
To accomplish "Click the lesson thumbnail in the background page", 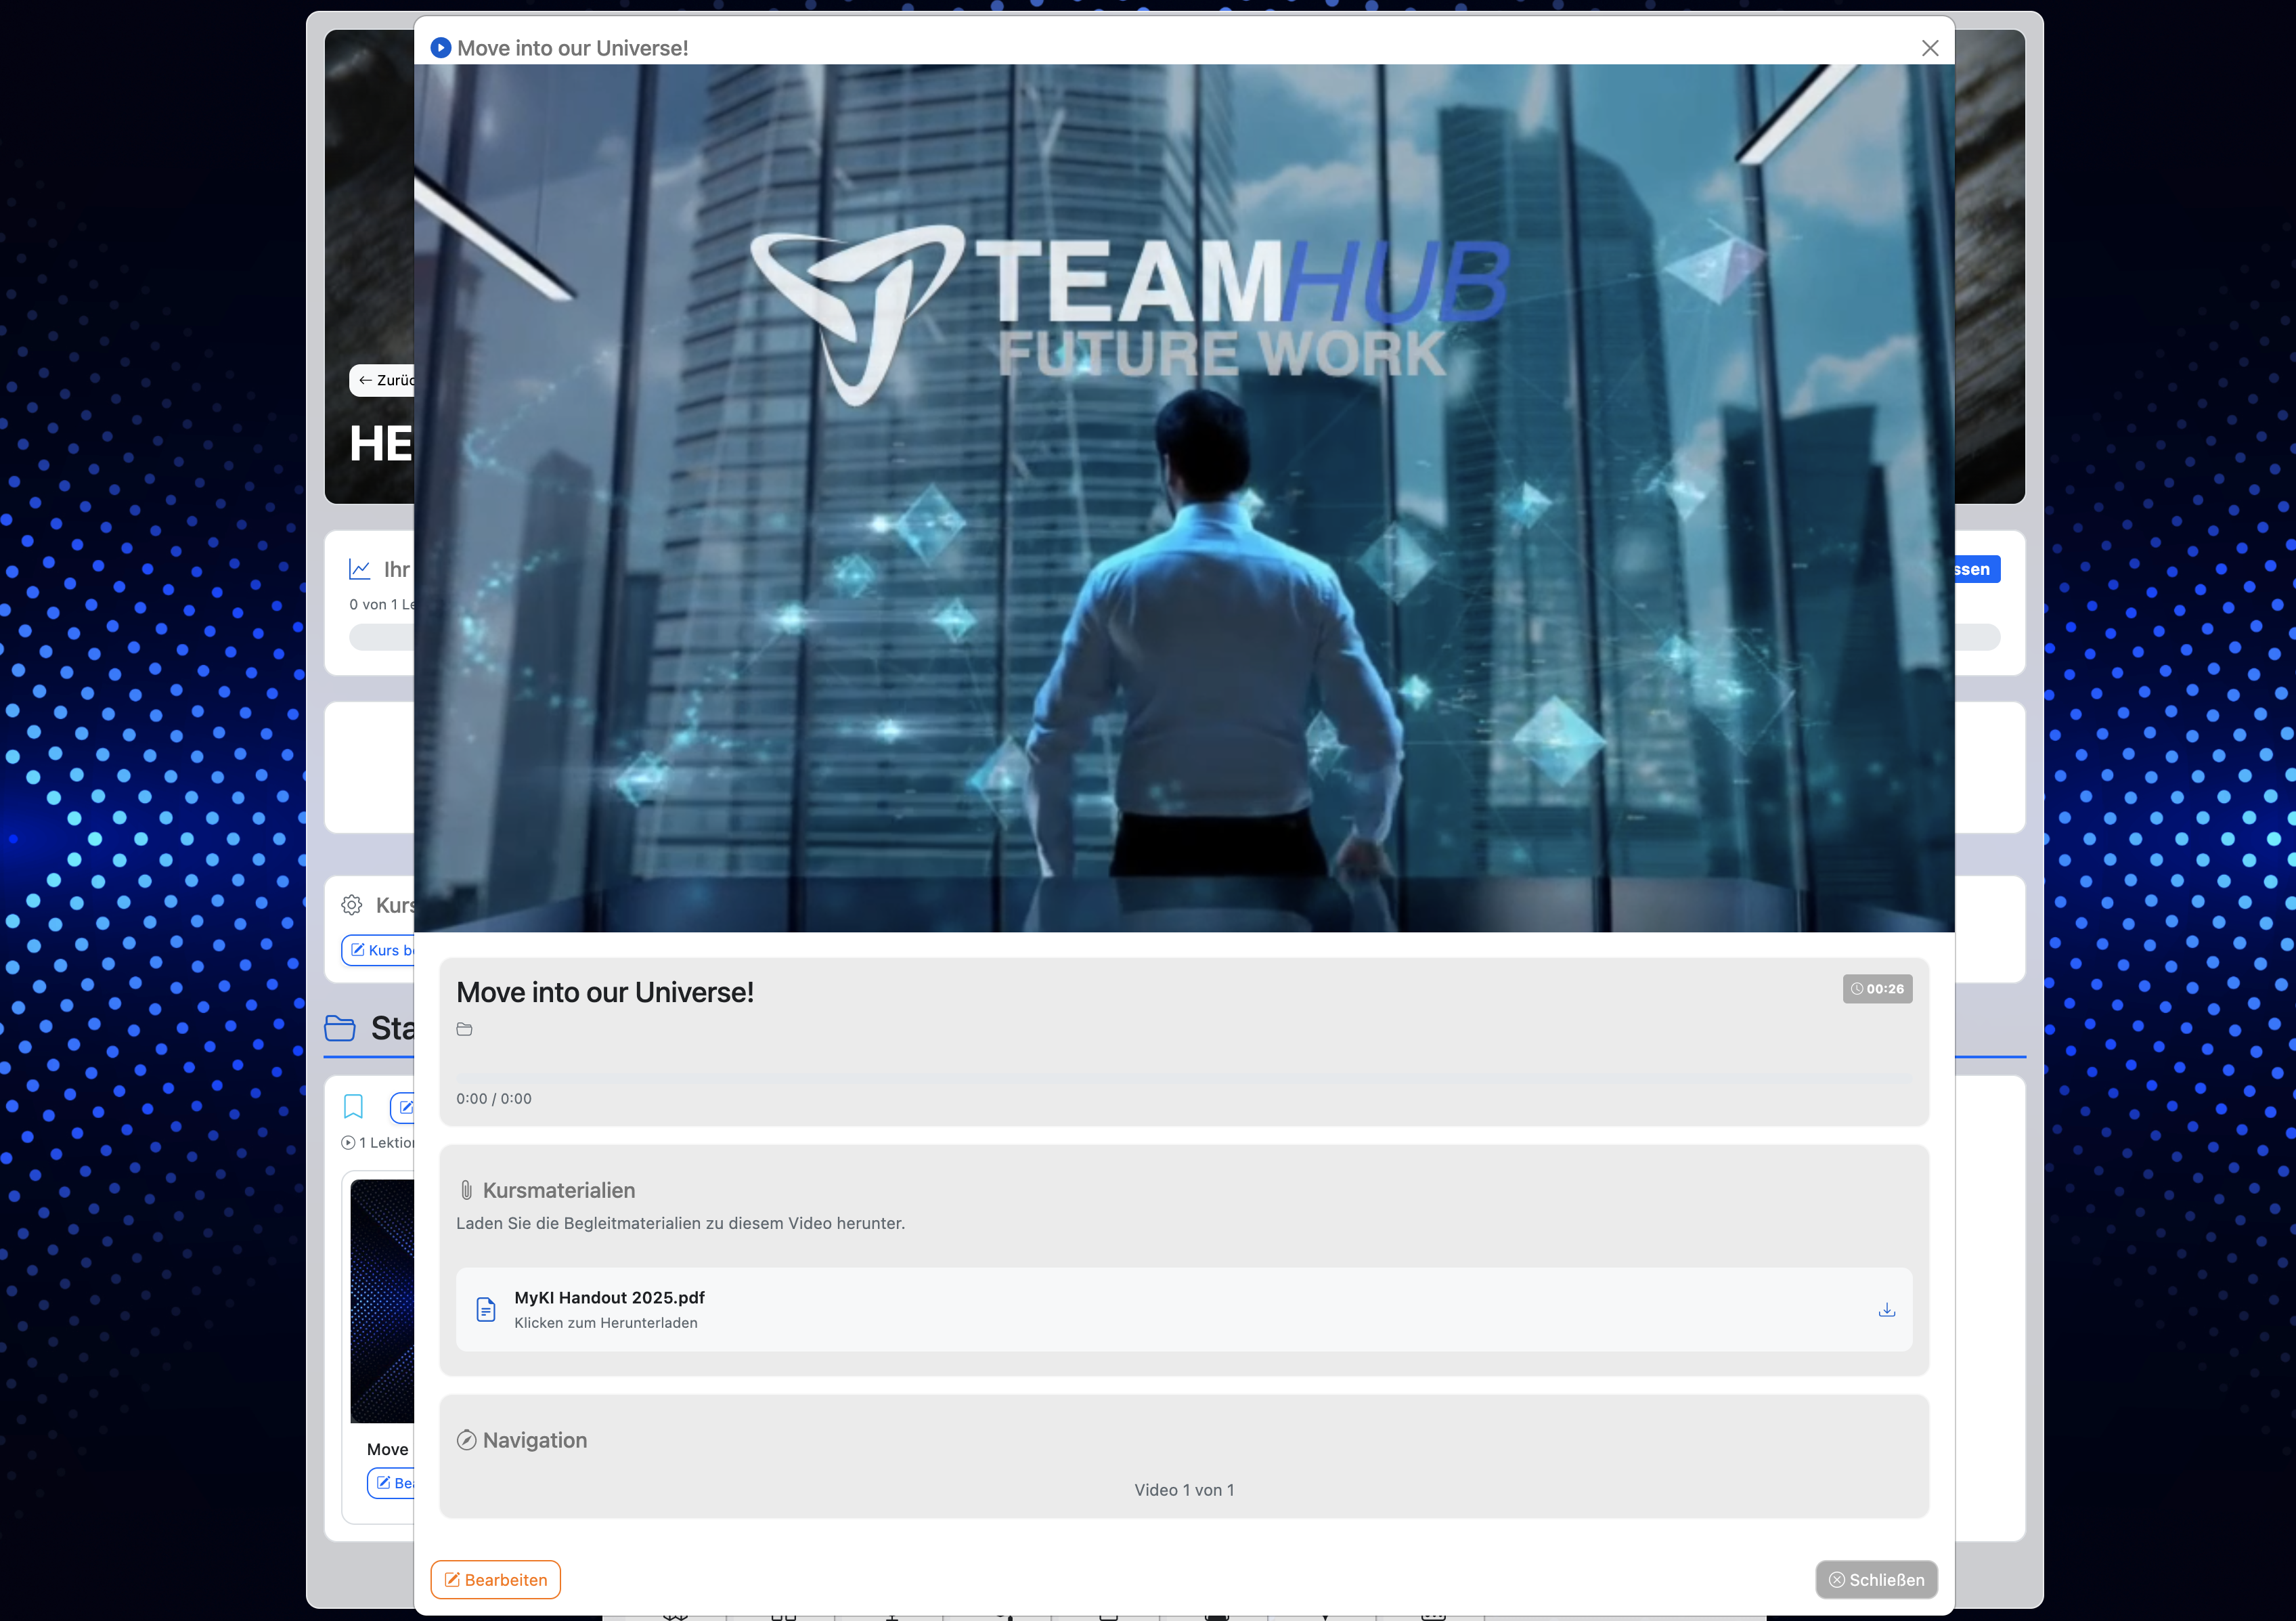I will 382,1301.
